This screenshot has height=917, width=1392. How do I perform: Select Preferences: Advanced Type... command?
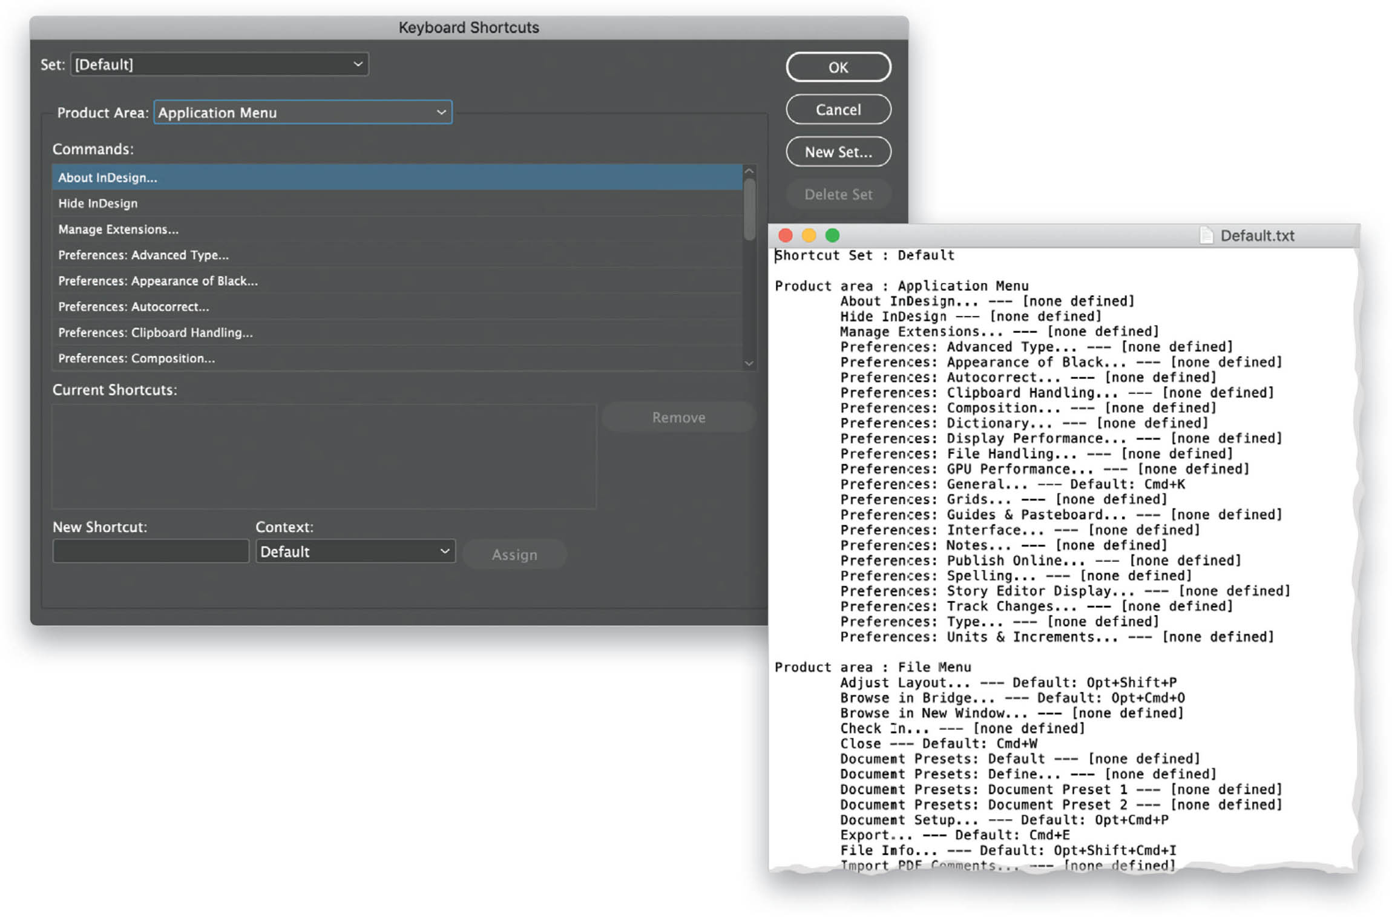click(x=397, y=255)
